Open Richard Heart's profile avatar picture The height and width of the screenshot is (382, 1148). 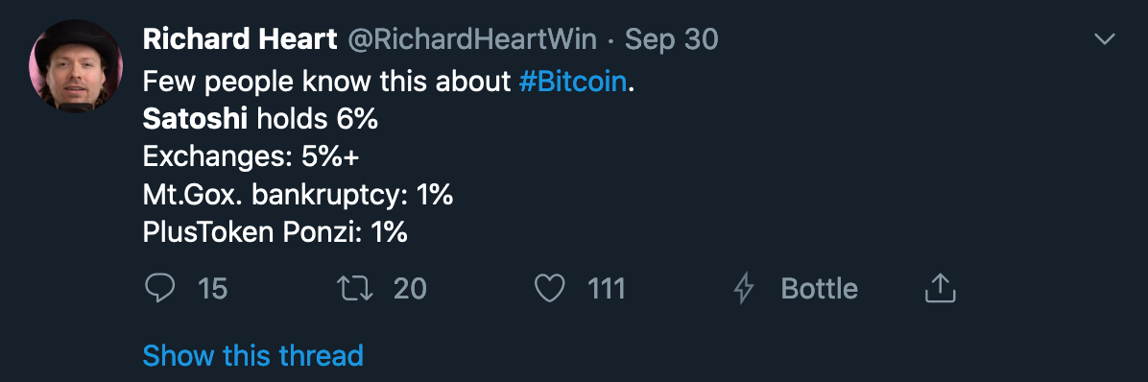tap(76, 66)
